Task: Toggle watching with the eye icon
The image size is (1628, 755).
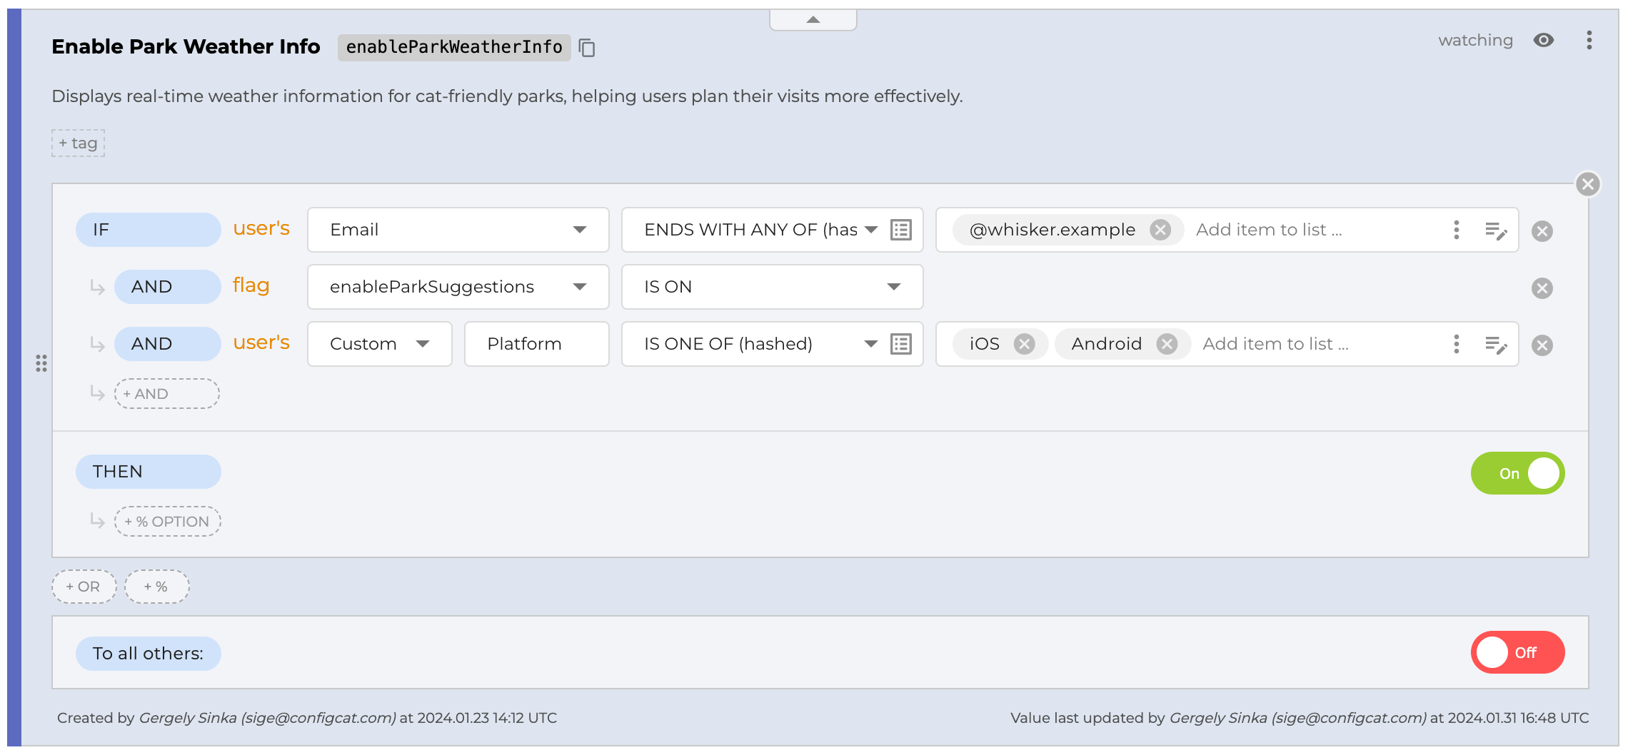Action: (1544, 41)
